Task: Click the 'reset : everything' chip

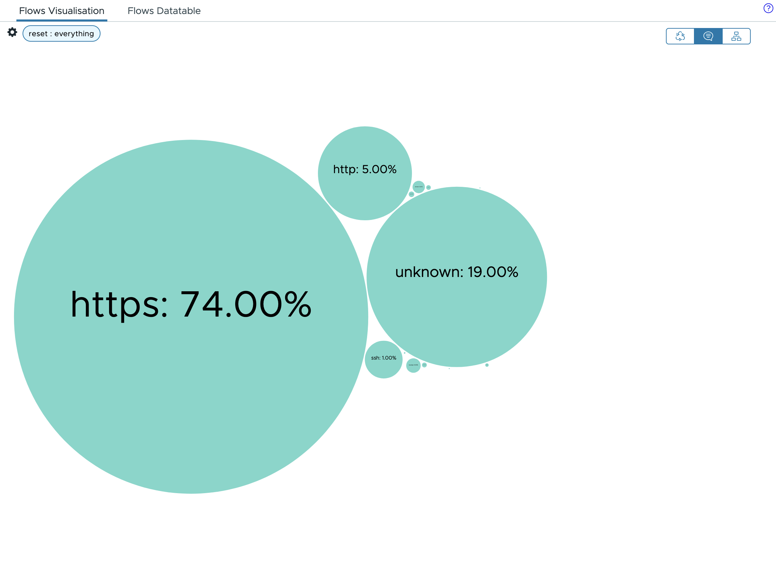Action: pos(61,33)
